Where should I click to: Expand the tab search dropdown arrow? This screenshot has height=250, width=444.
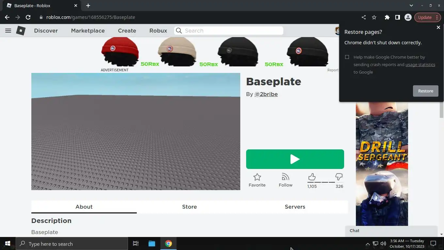click(x=411, y=6)
